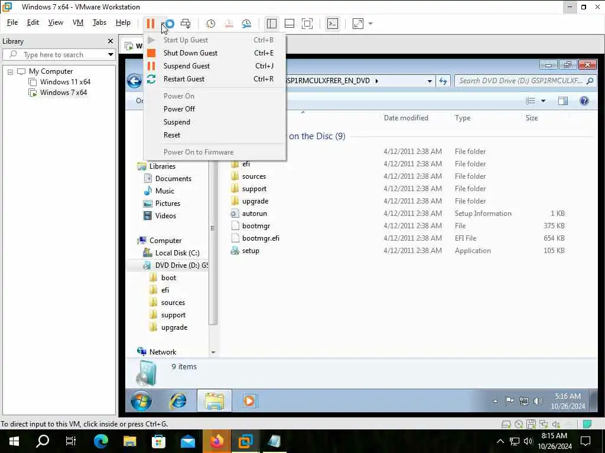Open host Windows Start button
Screen dimensions: 605x453
(x=14, y=441)
